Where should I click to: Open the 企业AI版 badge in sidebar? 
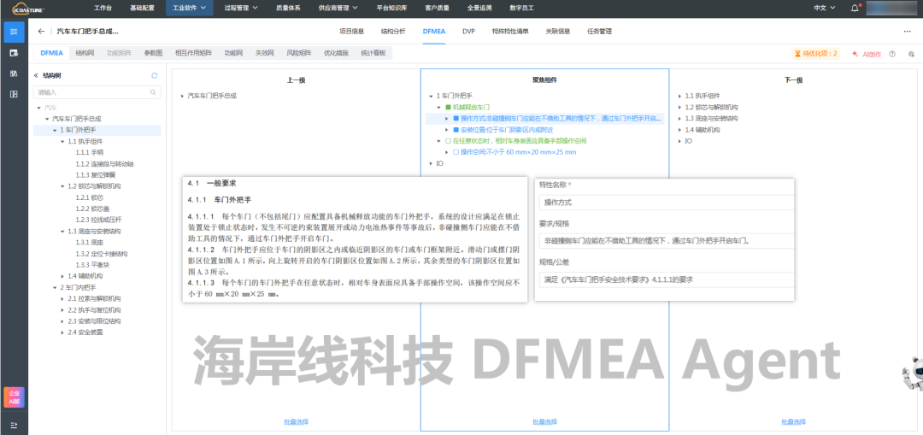click(14, 397)
